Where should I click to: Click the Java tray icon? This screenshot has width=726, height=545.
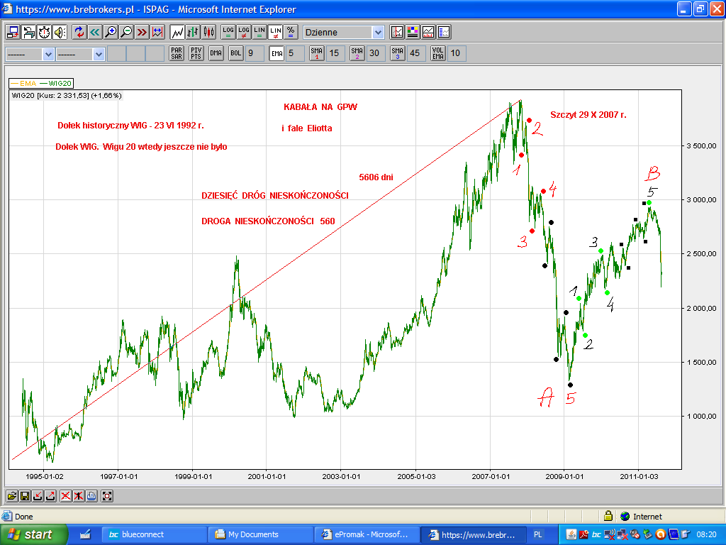tap(571, 534)
